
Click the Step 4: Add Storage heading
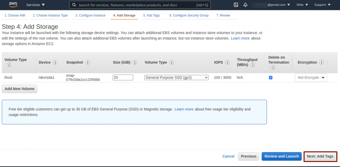click(x=30, y=27)
